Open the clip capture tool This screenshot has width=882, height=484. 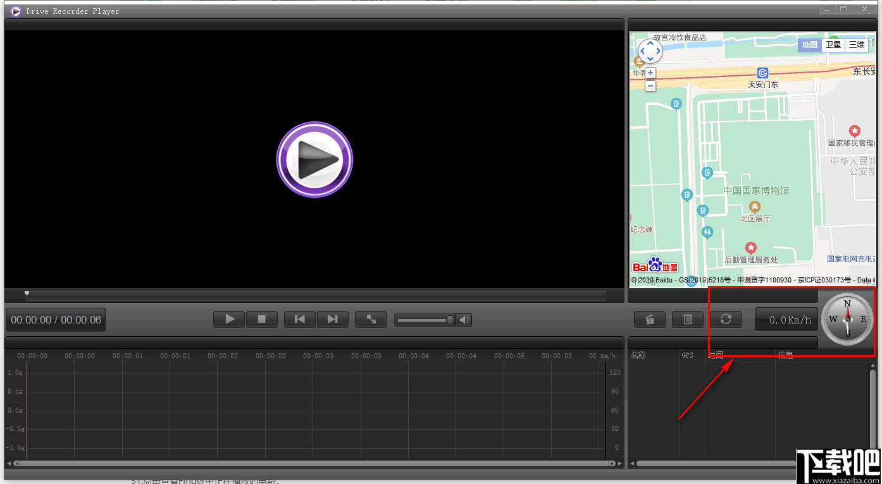[x=650, y=319]
